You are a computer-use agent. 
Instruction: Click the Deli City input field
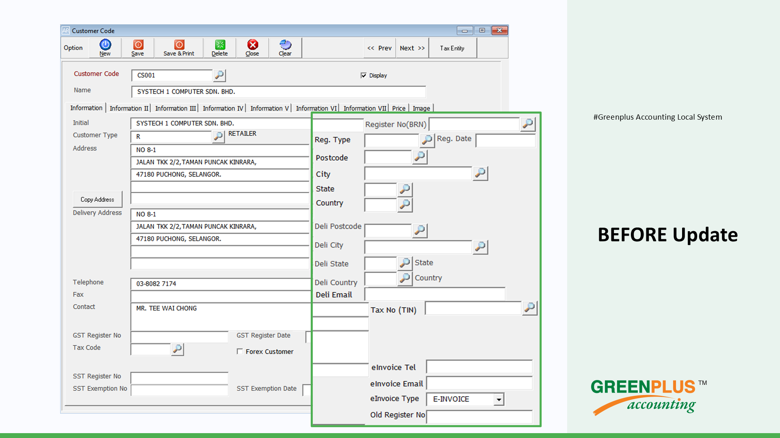[418, 247]
